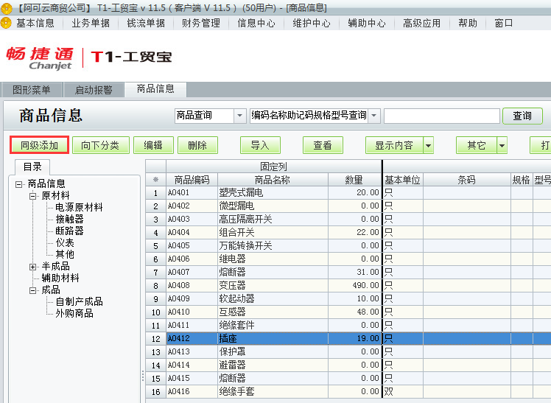Open the 商品查询 dropdown arrow
The image size is (551, 403).
click(239, 116)
